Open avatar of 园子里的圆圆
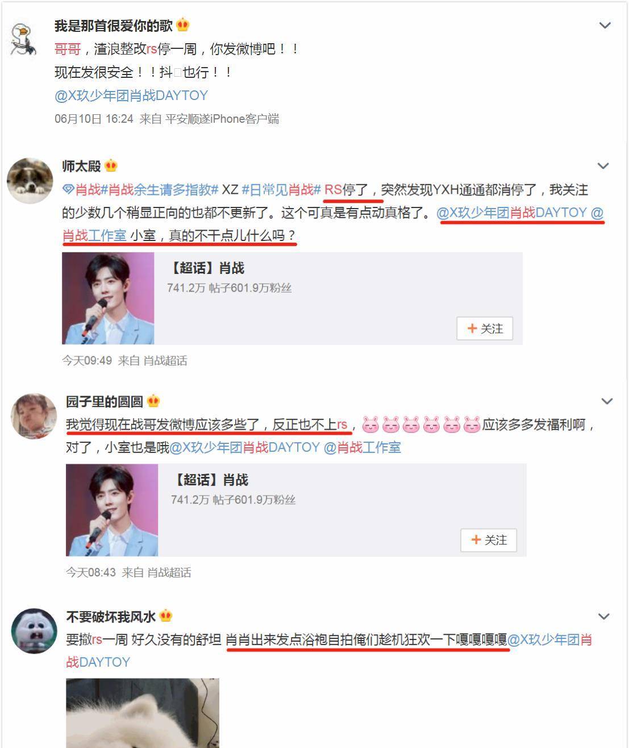 click(x=34, y=415)
